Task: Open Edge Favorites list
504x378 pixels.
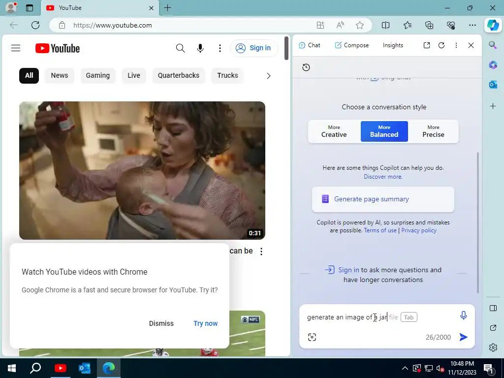Action: coord(407,25)
